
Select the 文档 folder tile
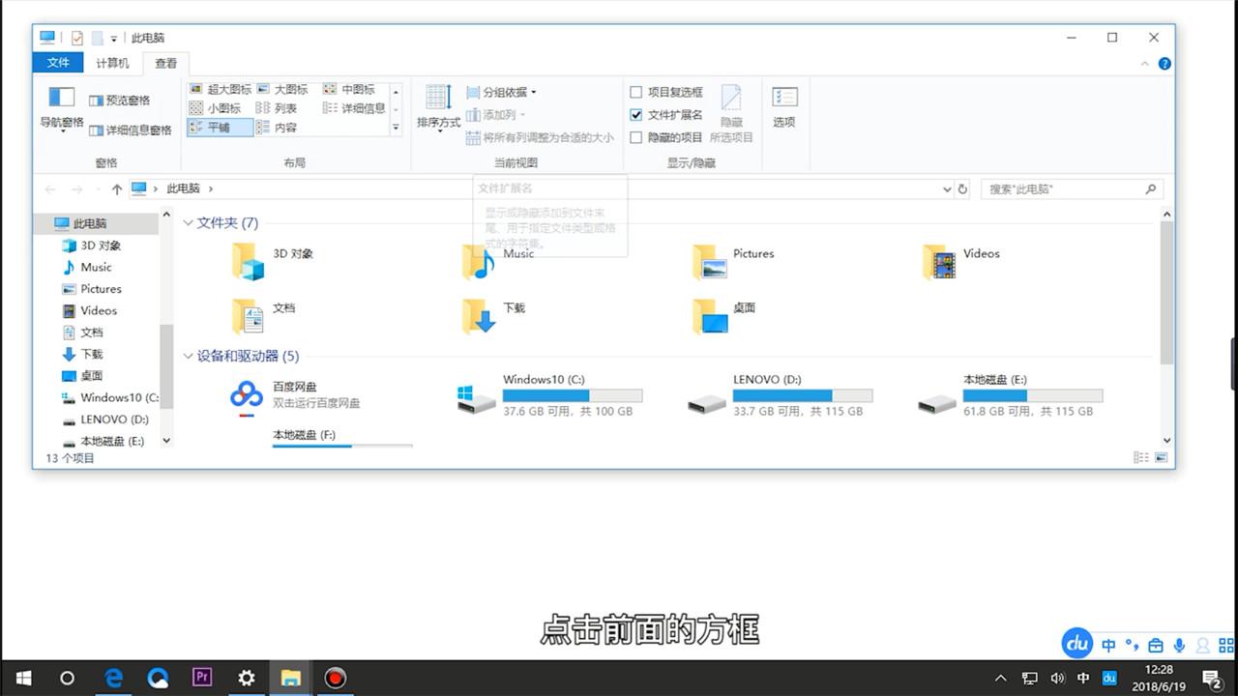[265, 315]
